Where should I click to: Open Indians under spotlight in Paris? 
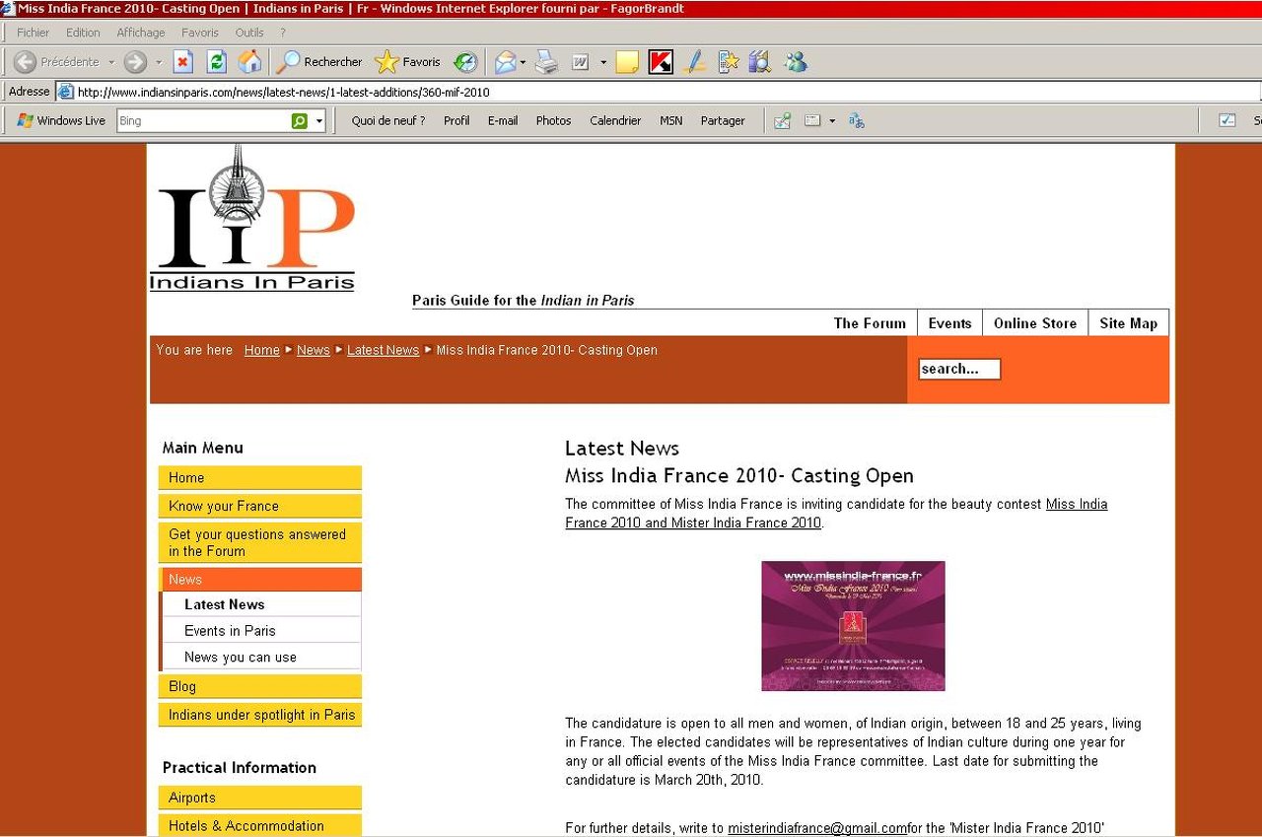(x=260, y=715)
